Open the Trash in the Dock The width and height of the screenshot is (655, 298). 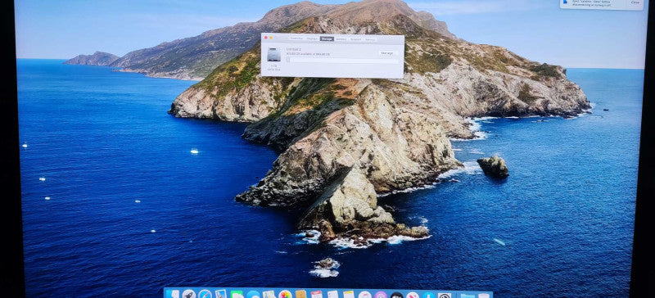[x=484, y=296]
